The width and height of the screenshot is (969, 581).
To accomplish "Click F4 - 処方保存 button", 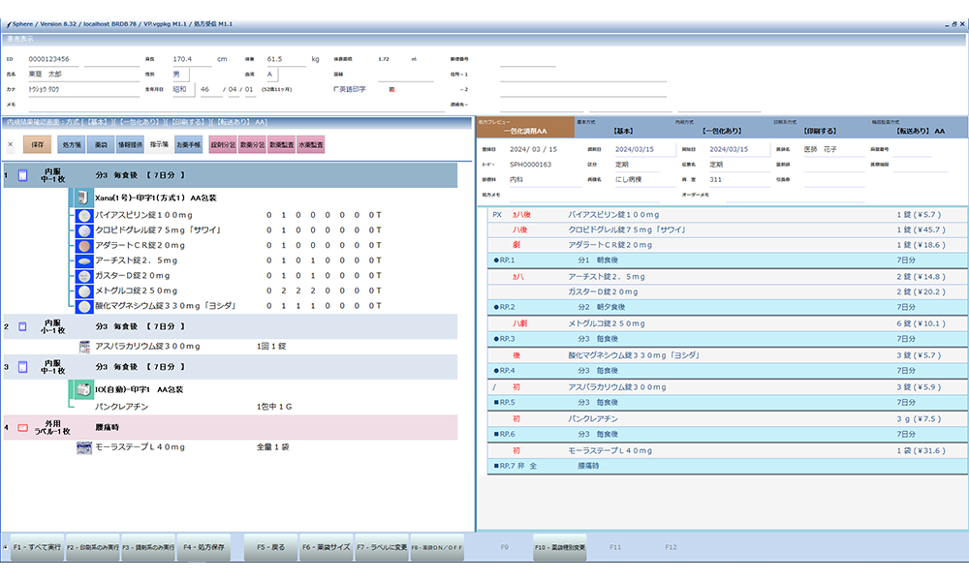I will click(203, 548).
